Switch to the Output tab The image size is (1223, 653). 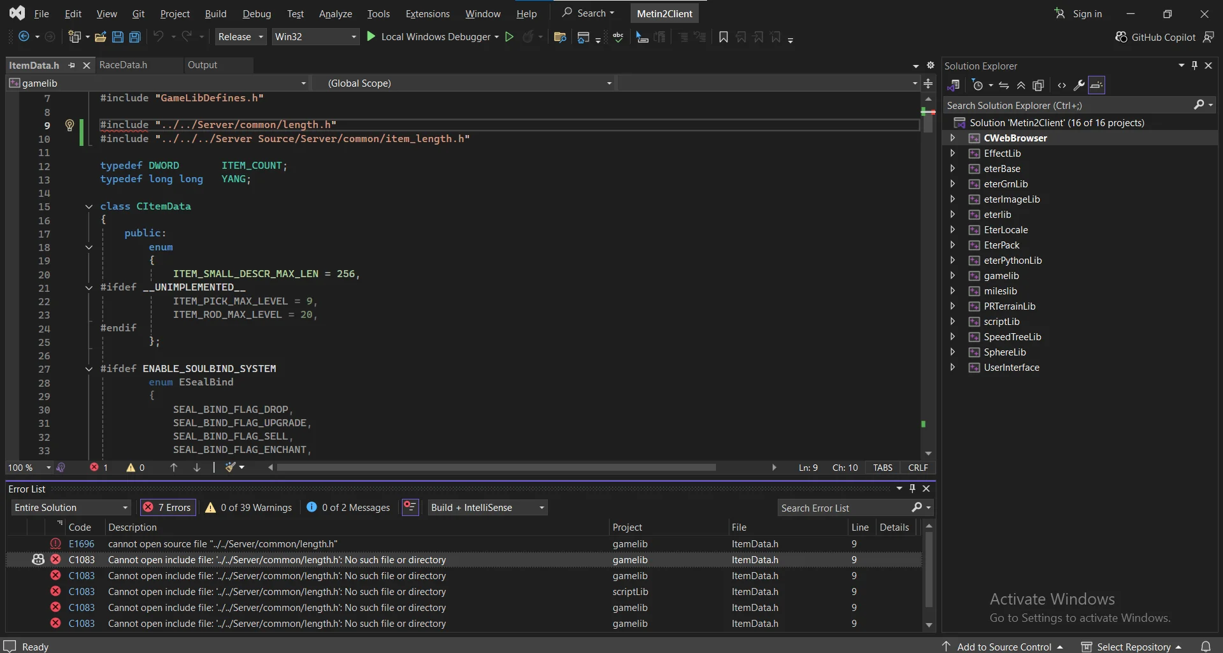(203, 65)
